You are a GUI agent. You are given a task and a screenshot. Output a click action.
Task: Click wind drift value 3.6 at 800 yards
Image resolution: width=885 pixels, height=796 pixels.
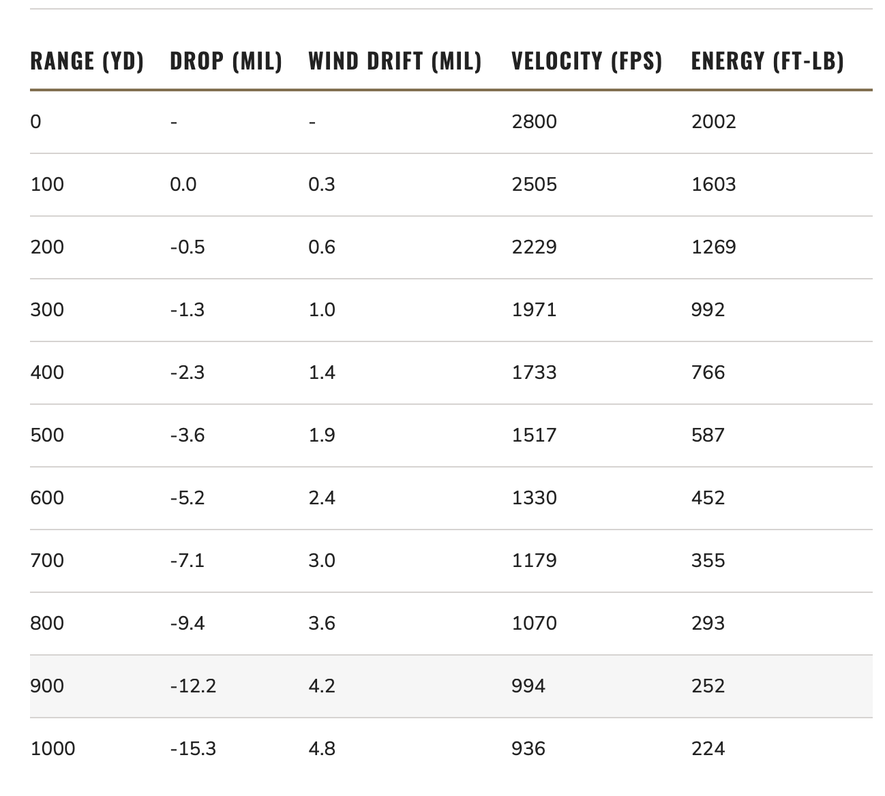pos(322,624)
